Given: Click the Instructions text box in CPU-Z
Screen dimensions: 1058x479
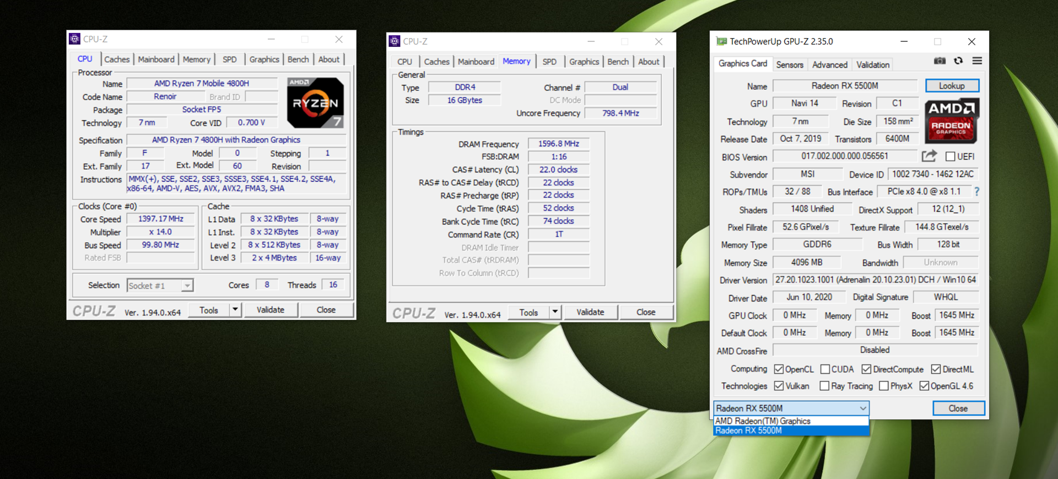Looking at the screenshot, I should point(237,184).
